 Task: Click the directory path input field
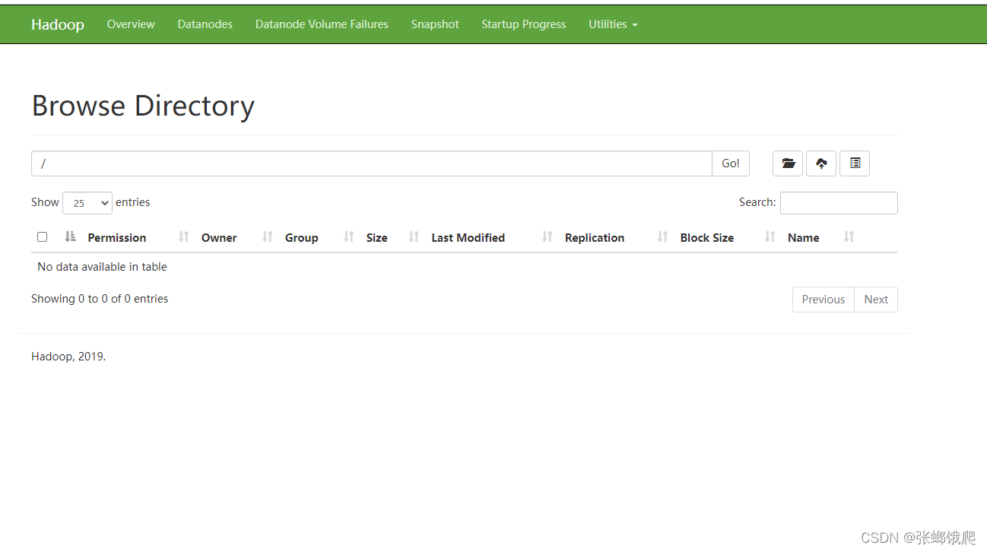(x=372, y=163)
